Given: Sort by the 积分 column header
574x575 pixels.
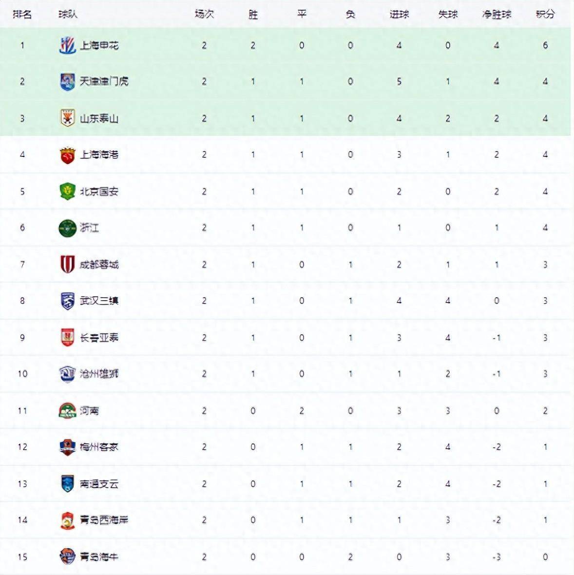Looking at the screenshot, I should point(545,14).
